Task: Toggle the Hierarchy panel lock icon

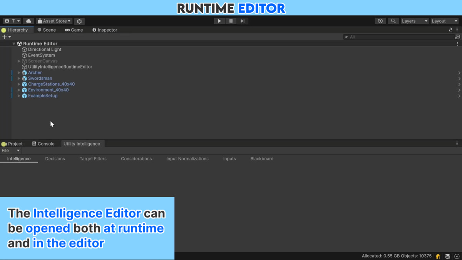Action: click(x=450, y=30)
